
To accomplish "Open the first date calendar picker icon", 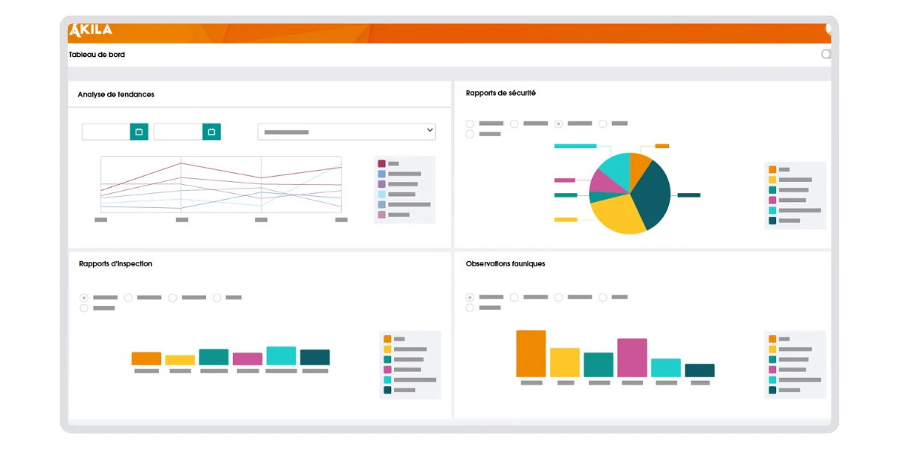I will pyautogui.click(x=139, y=132).
